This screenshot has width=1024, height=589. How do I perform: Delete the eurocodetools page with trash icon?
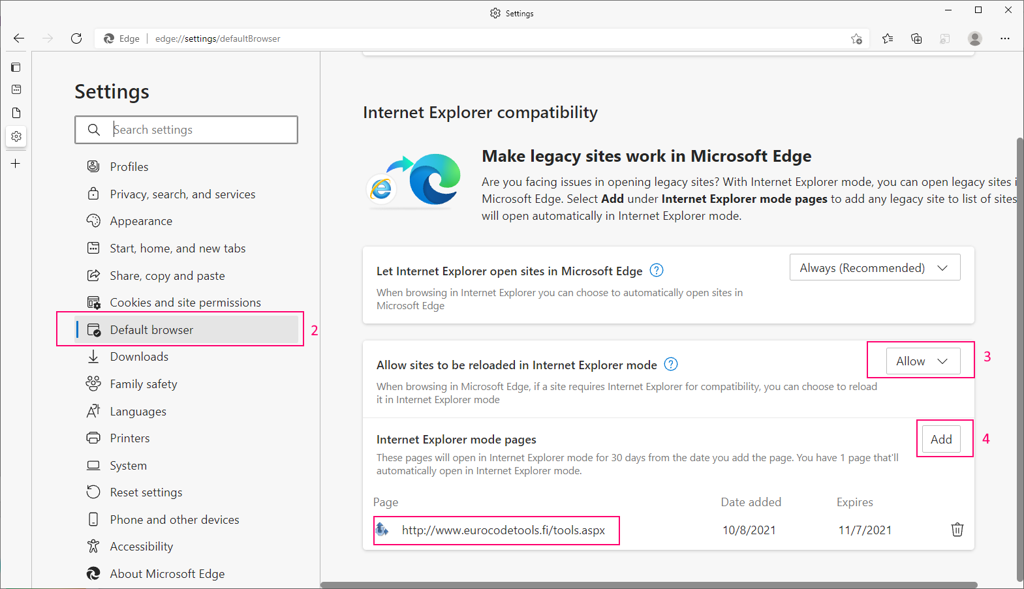pyautogui.click(x=957, y=530)
